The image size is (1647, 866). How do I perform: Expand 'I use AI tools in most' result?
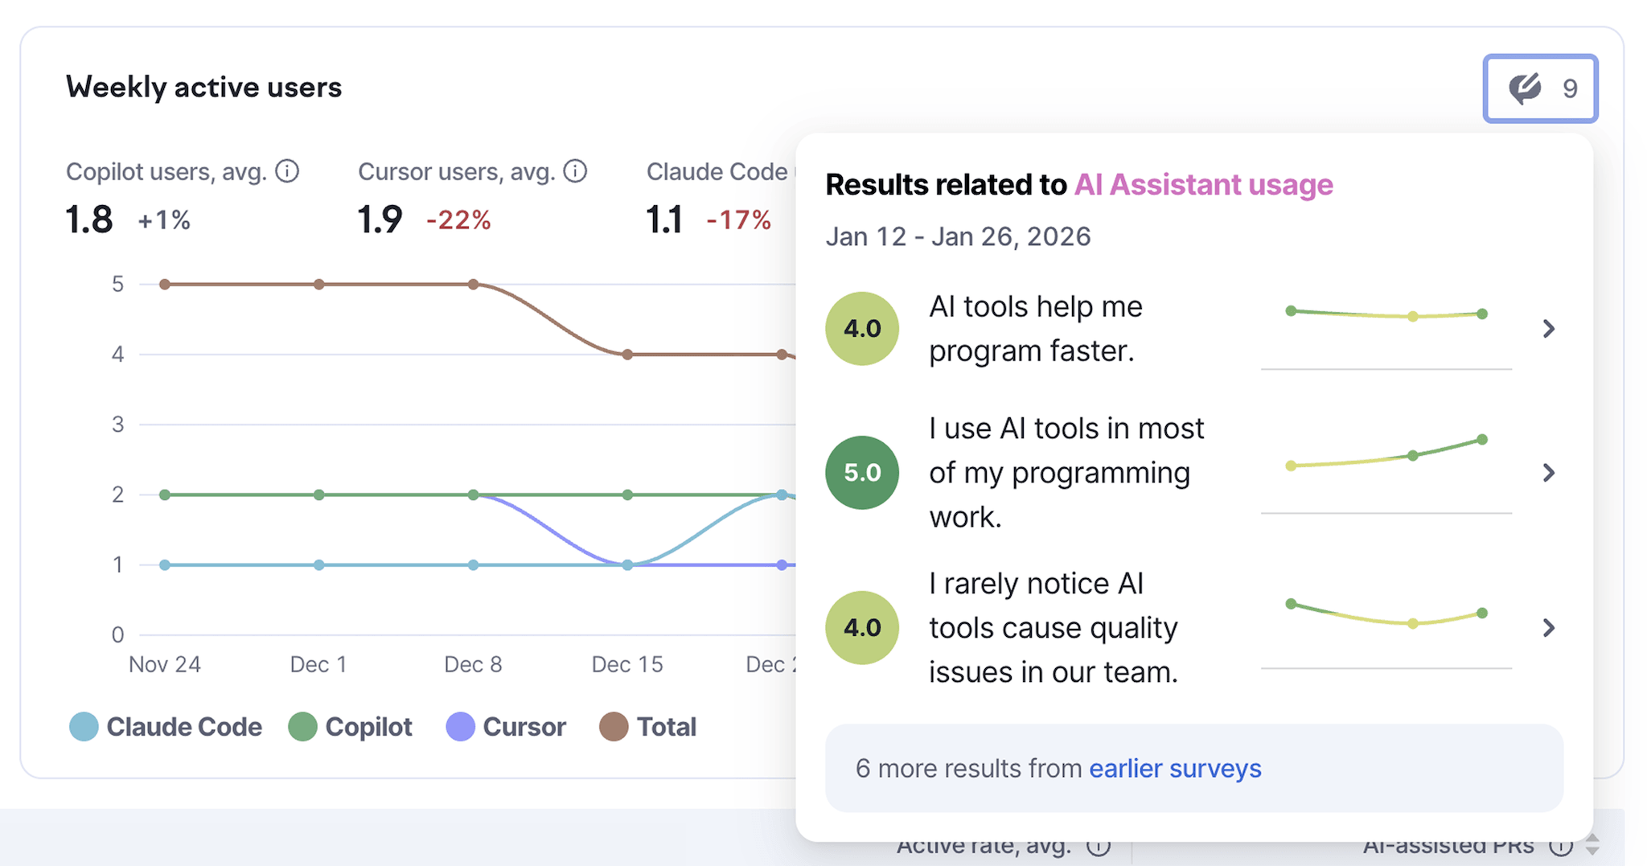point(1548,473)
